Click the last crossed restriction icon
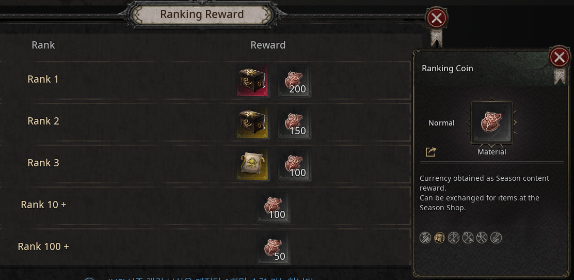Screen dimensions: 574x280 [496, 238]
